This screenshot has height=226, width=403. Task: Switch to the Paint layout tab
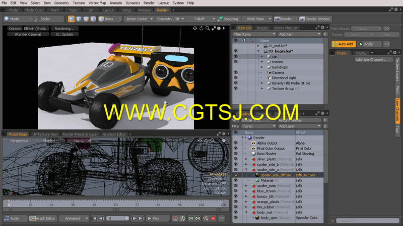tap(55, 10)
